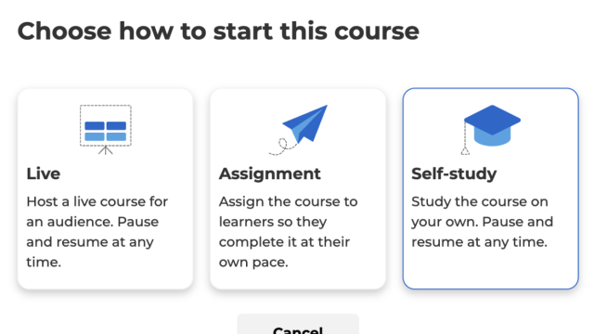This screenshot has width=594, height=334.
Task: Click the presentation board icon for Live
Action: (105, 130)
